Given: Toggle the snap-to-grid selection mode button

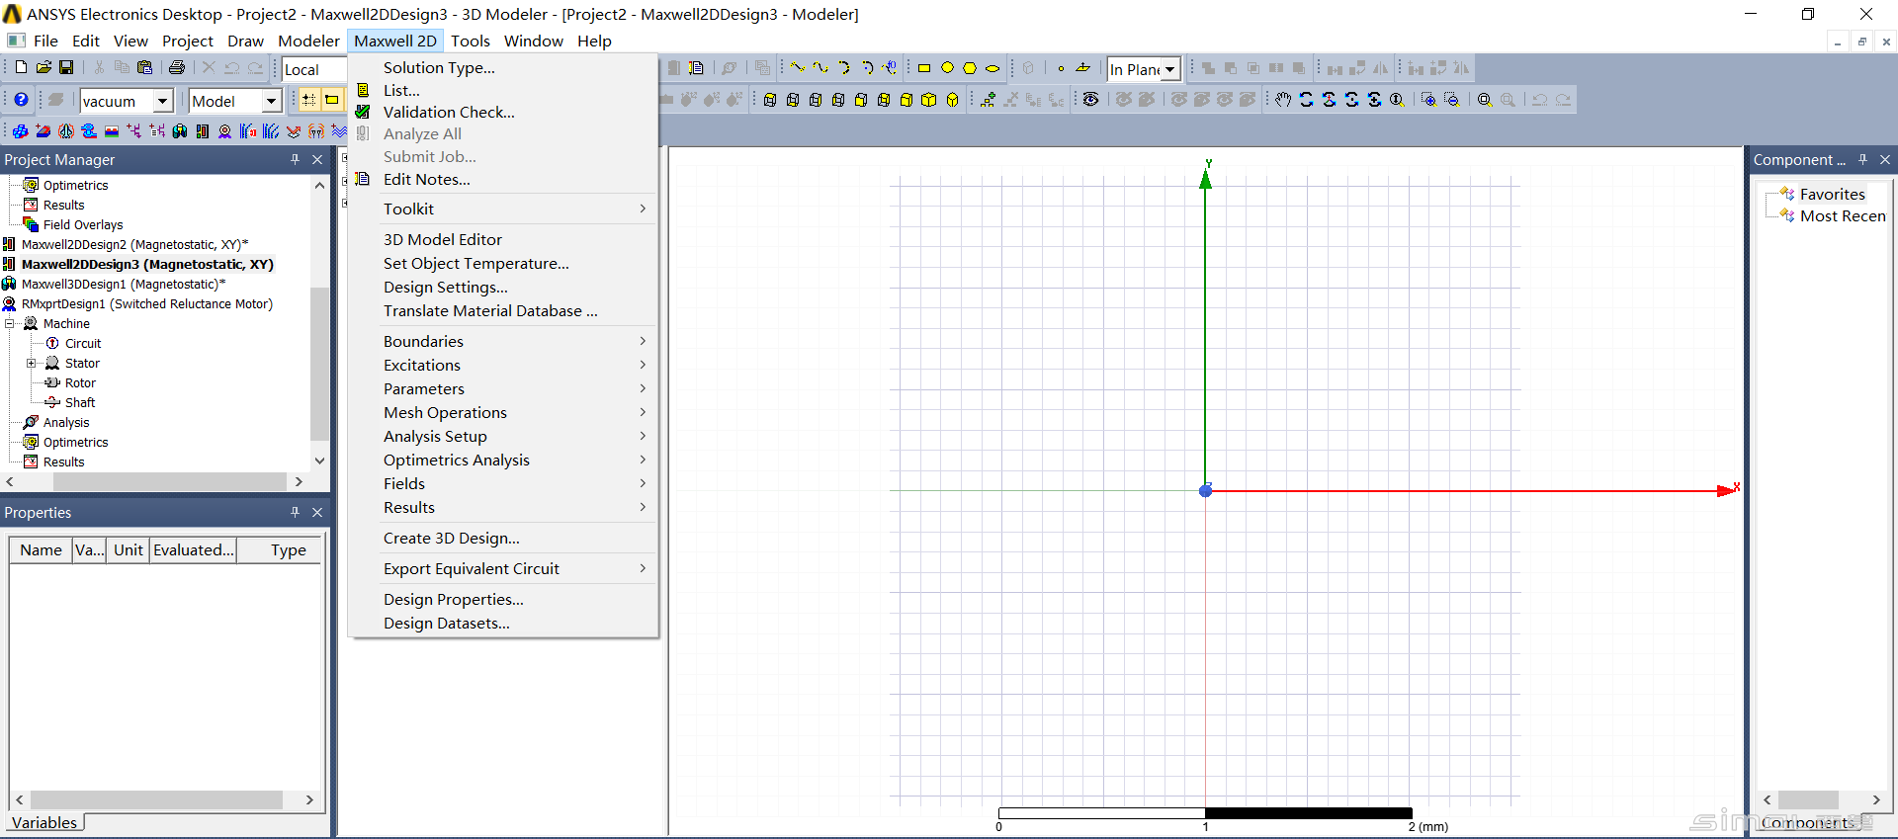Looking at the screenshot, I should click(x=309, y=99).
